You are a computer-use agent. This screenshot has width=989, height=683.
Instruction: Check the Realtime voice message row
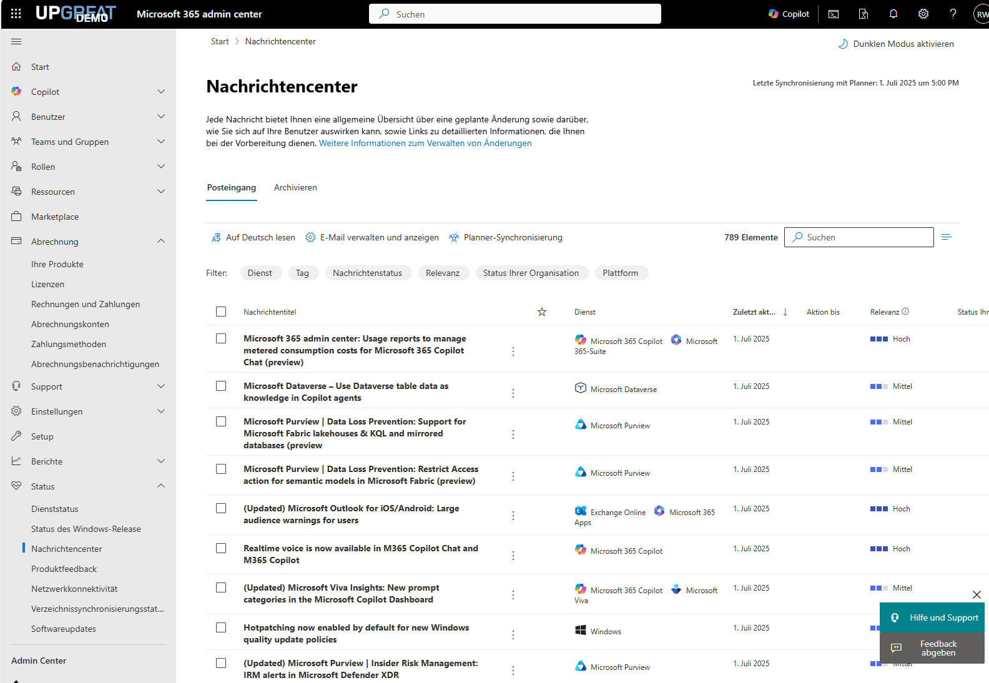[x=221, y=548]
